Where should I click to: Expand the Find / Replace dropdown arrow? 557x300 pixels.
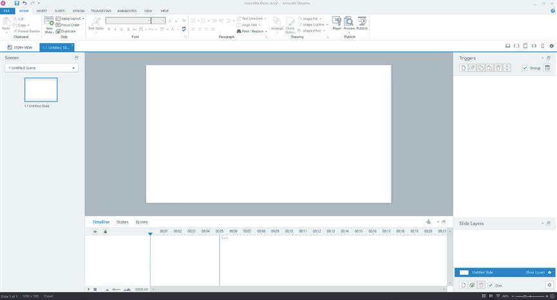(x=266, y=31)
